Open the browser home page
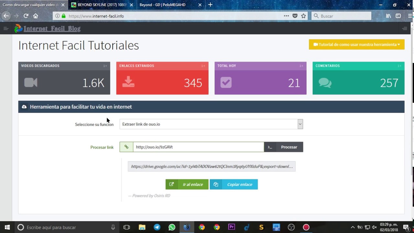Image resolution: width=414 pixels, height=233 pixels. pyautogui.click(x=36, y=16)
